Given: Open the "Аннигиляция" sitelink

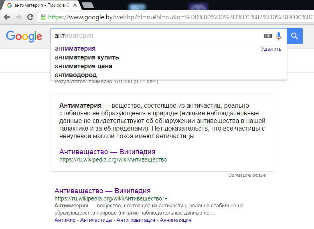Looking at the screenshot, I should click(175, 220).
